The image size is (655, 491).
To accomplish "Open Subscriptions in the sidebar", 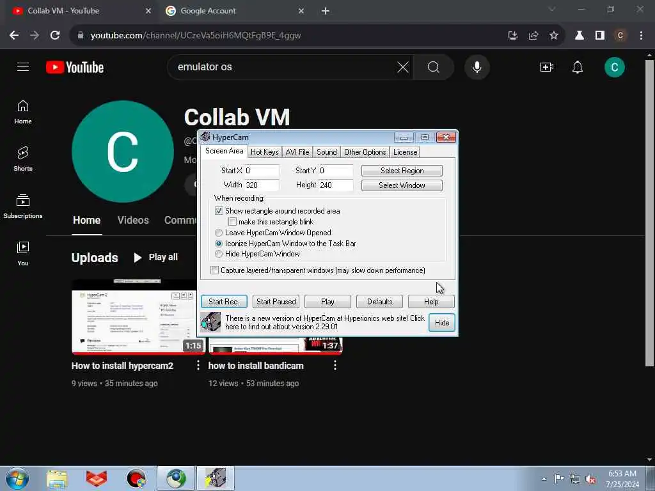I will (23, 207).
